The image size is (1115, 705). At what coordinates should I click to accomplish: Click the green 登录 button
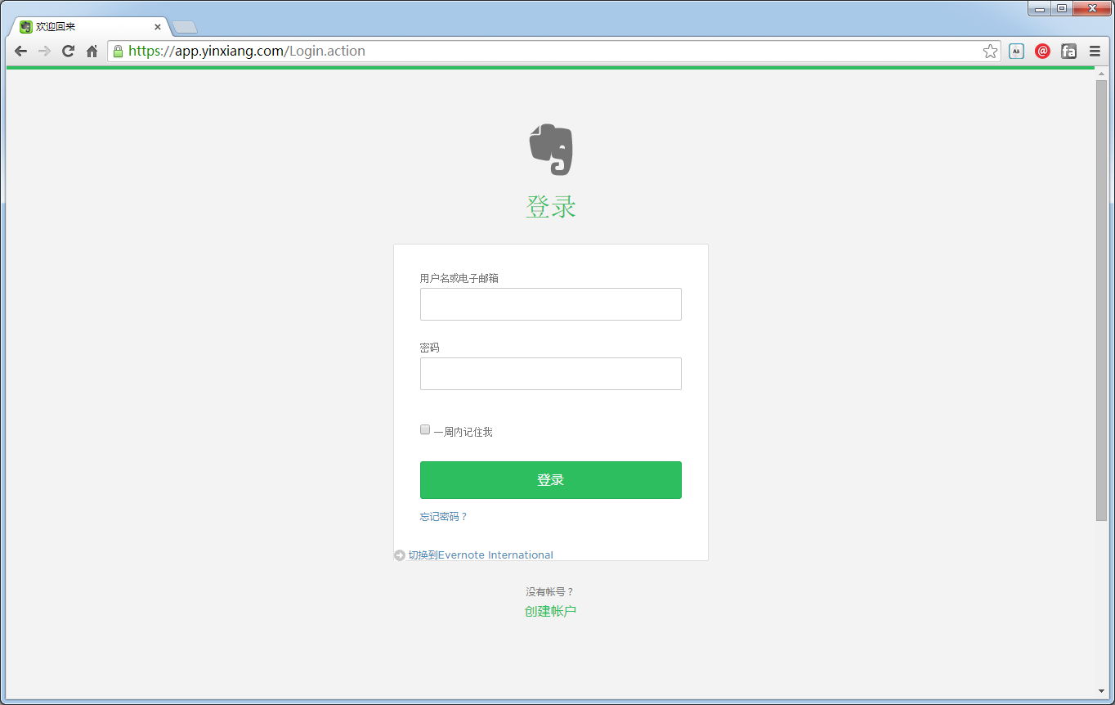(x=551, y=480)
